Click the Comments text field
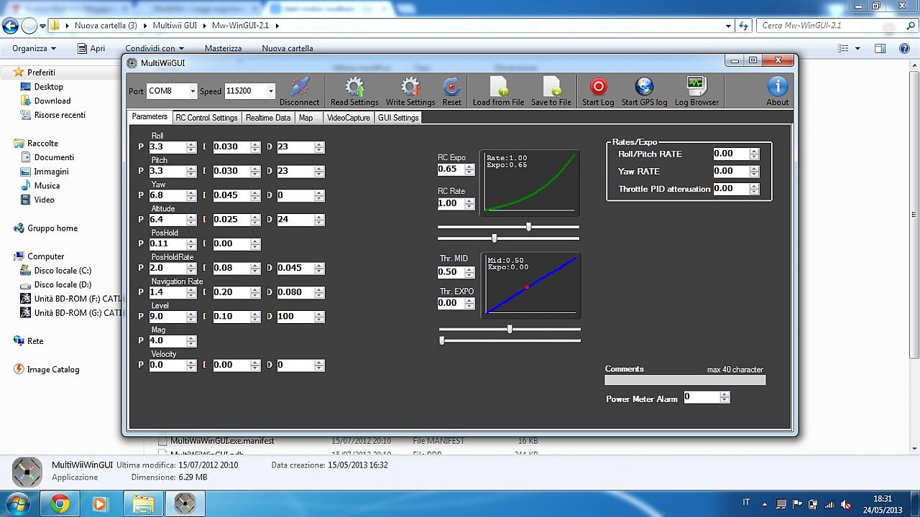This screenshot has height=517, width=920. 685,381
